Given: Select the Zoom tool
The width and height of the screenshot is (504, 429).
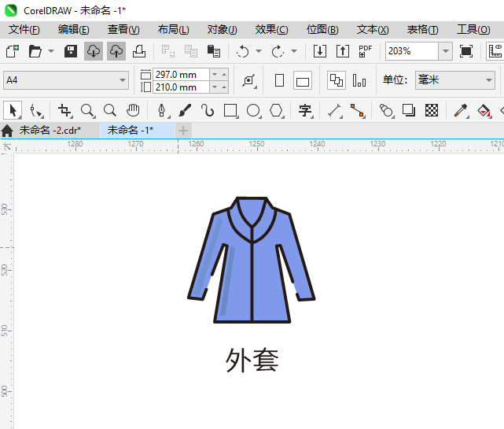Looking at the screenshot, I should (x=87, y=111).
